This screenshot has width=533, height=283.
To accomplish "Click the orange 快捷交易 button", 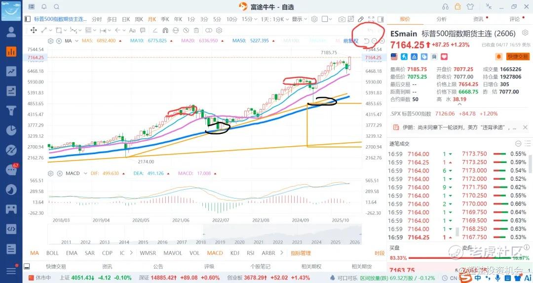I will click(x=518, y=56).
